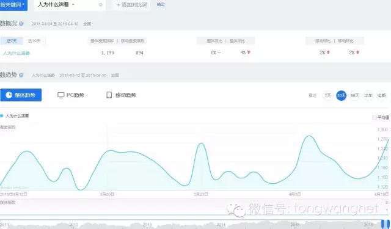The image size is (391, 229).
Task: Clear the keyword input with the circle icon
Action: (x=100, y=5)
